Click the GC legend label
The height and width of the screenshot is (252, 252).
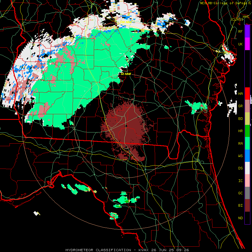click(241, 193)
